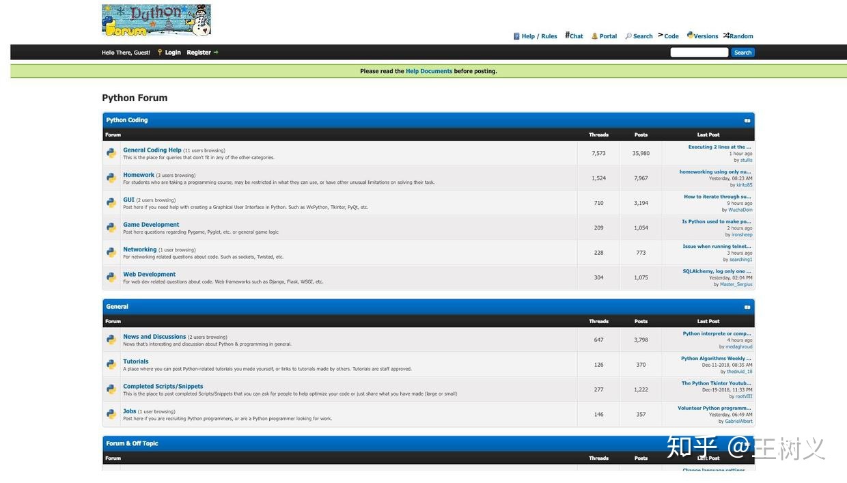Open the Versions menu item
Image resolution: width=847 pixels, height=483 pixels.
(702, 36)
